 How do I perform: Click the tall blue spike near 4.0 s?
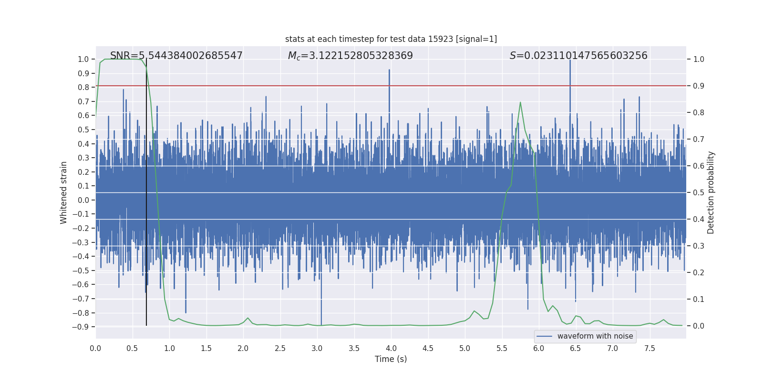pyautogui.click(x=389, y=71)
